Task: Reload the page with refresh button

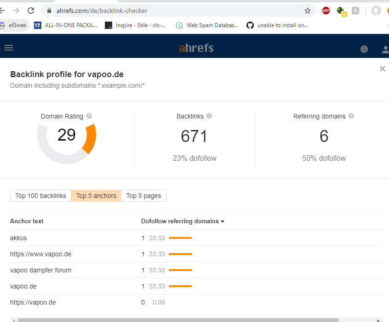Action: [31, 11]
